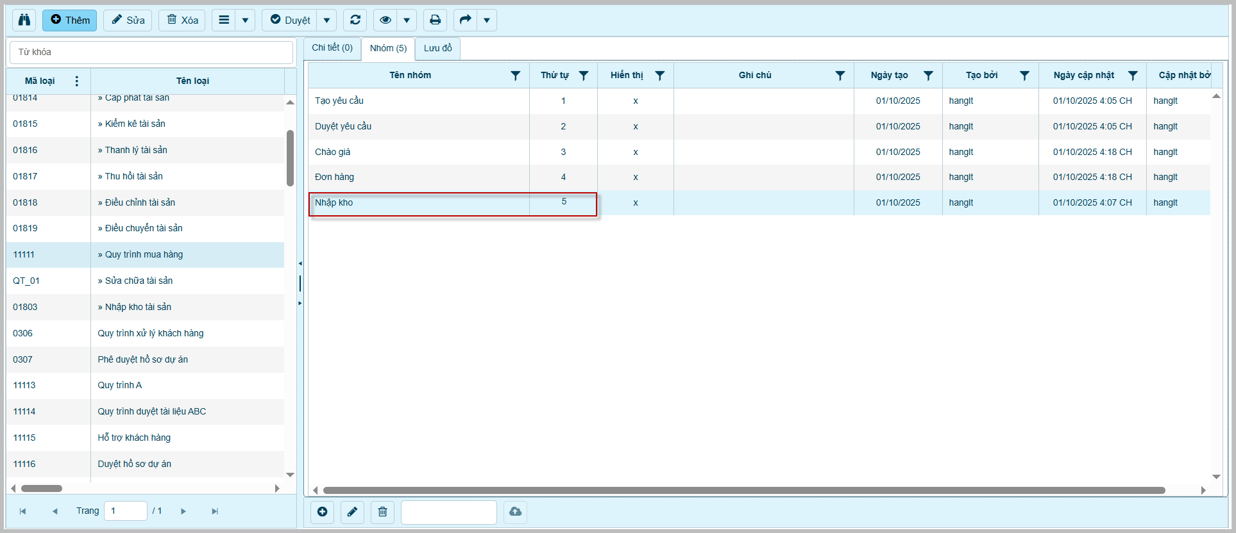Click the cloud upload icon
Screen dimensions: 1236x533
tap(515, 512)
